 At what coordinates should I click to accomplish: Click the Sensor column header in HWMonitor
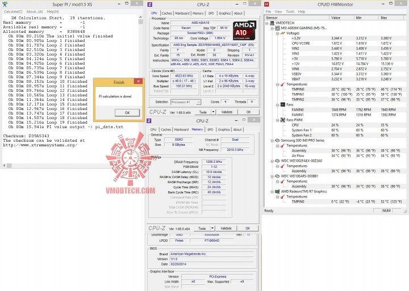point(297,18)
